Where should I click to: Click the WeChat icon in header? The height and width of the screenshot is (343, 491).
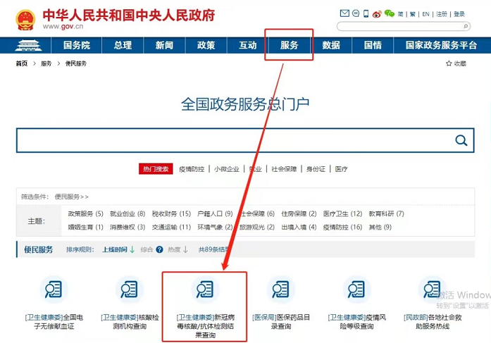point(390,13)
